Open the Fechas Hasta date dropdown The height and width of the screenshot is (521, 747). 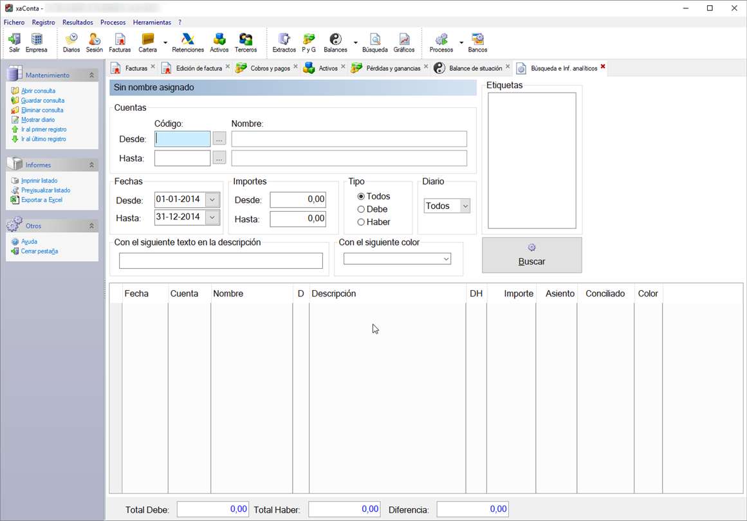pyautogui.click(x=212, y=217)
